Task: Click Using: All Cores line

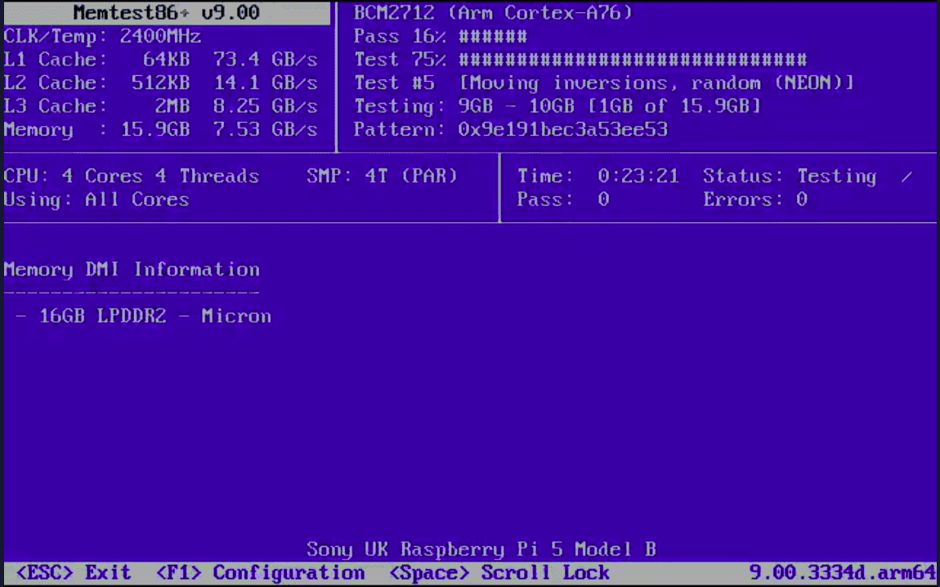Action: pyautogui.click(x=96, y=199)
